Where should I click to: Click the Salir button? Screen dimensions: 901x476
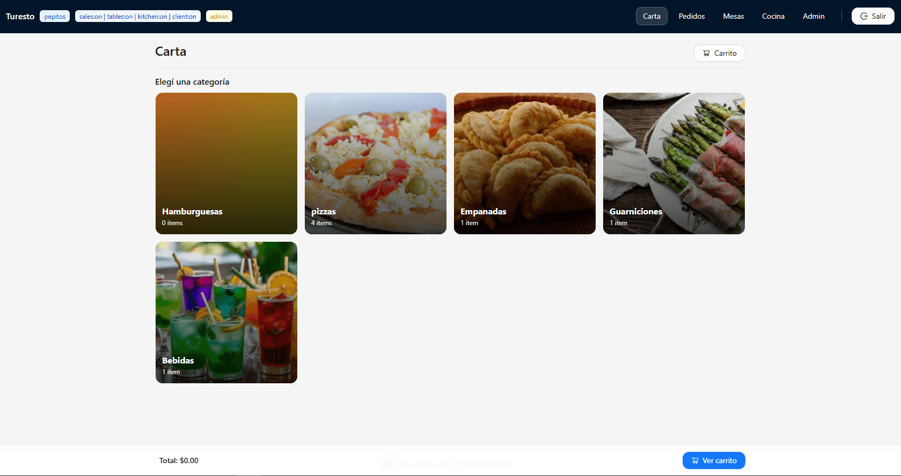[x=873, y=16]
